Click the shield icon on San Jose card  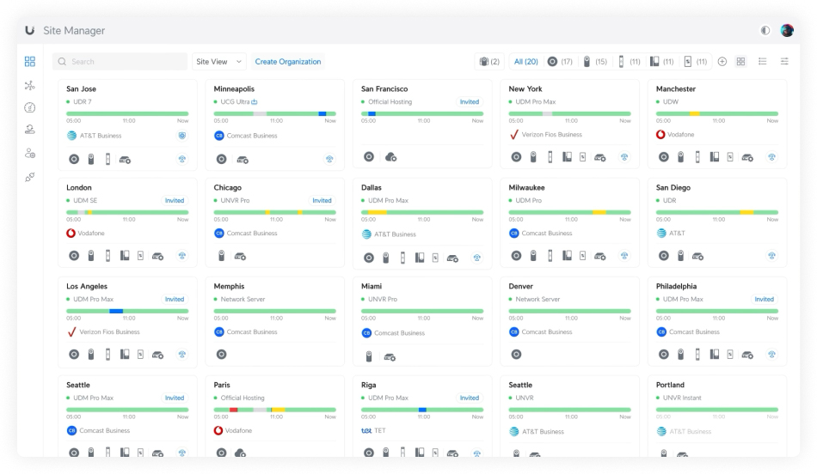[x=181, y=136]
